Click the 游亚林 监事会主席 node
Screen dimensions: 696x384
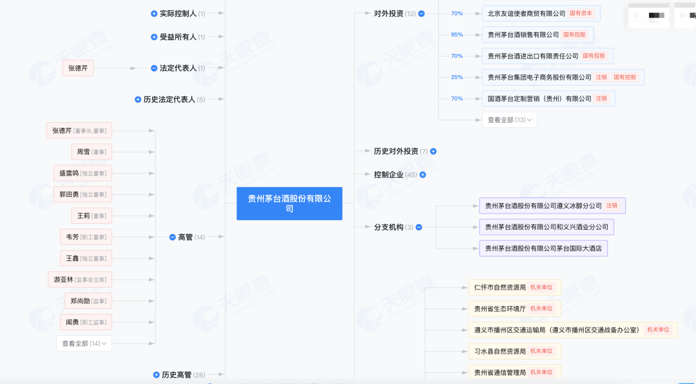click(80, 280)
